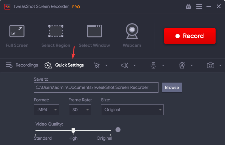Pick Select Window capture mode

94,36
